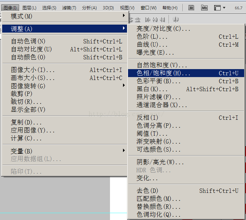
Task: Open the 帮助(H) menu
Action: point(170,8)
